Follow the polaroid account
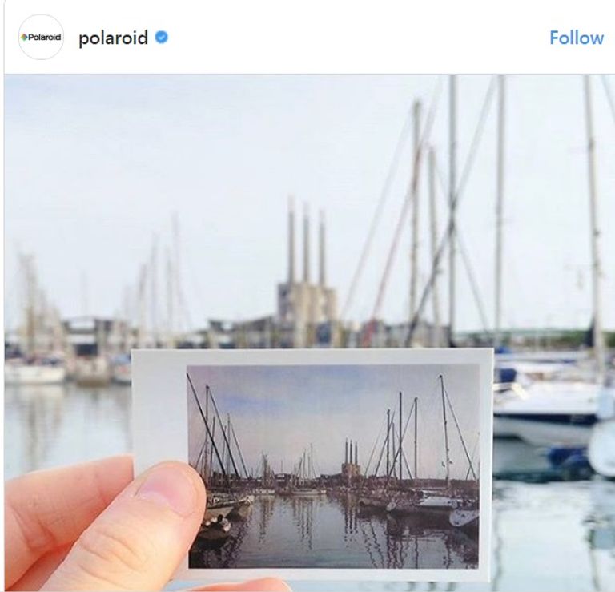Screen dimensions: 615x592 click(577, 38)
